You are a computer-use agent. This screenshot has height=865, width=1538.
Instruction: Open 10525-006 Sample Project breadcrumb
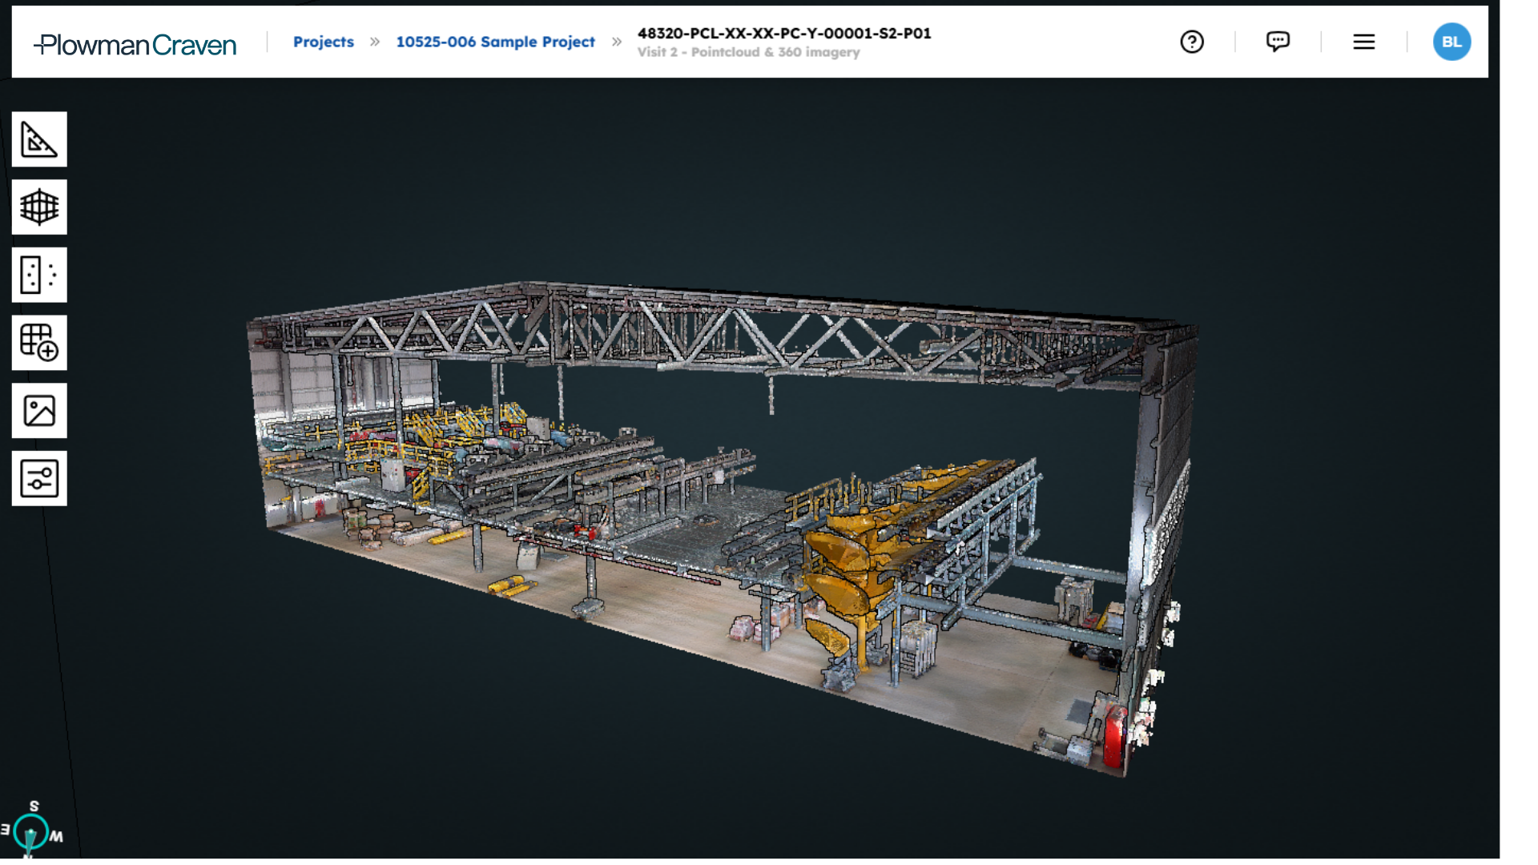(495, 42)
